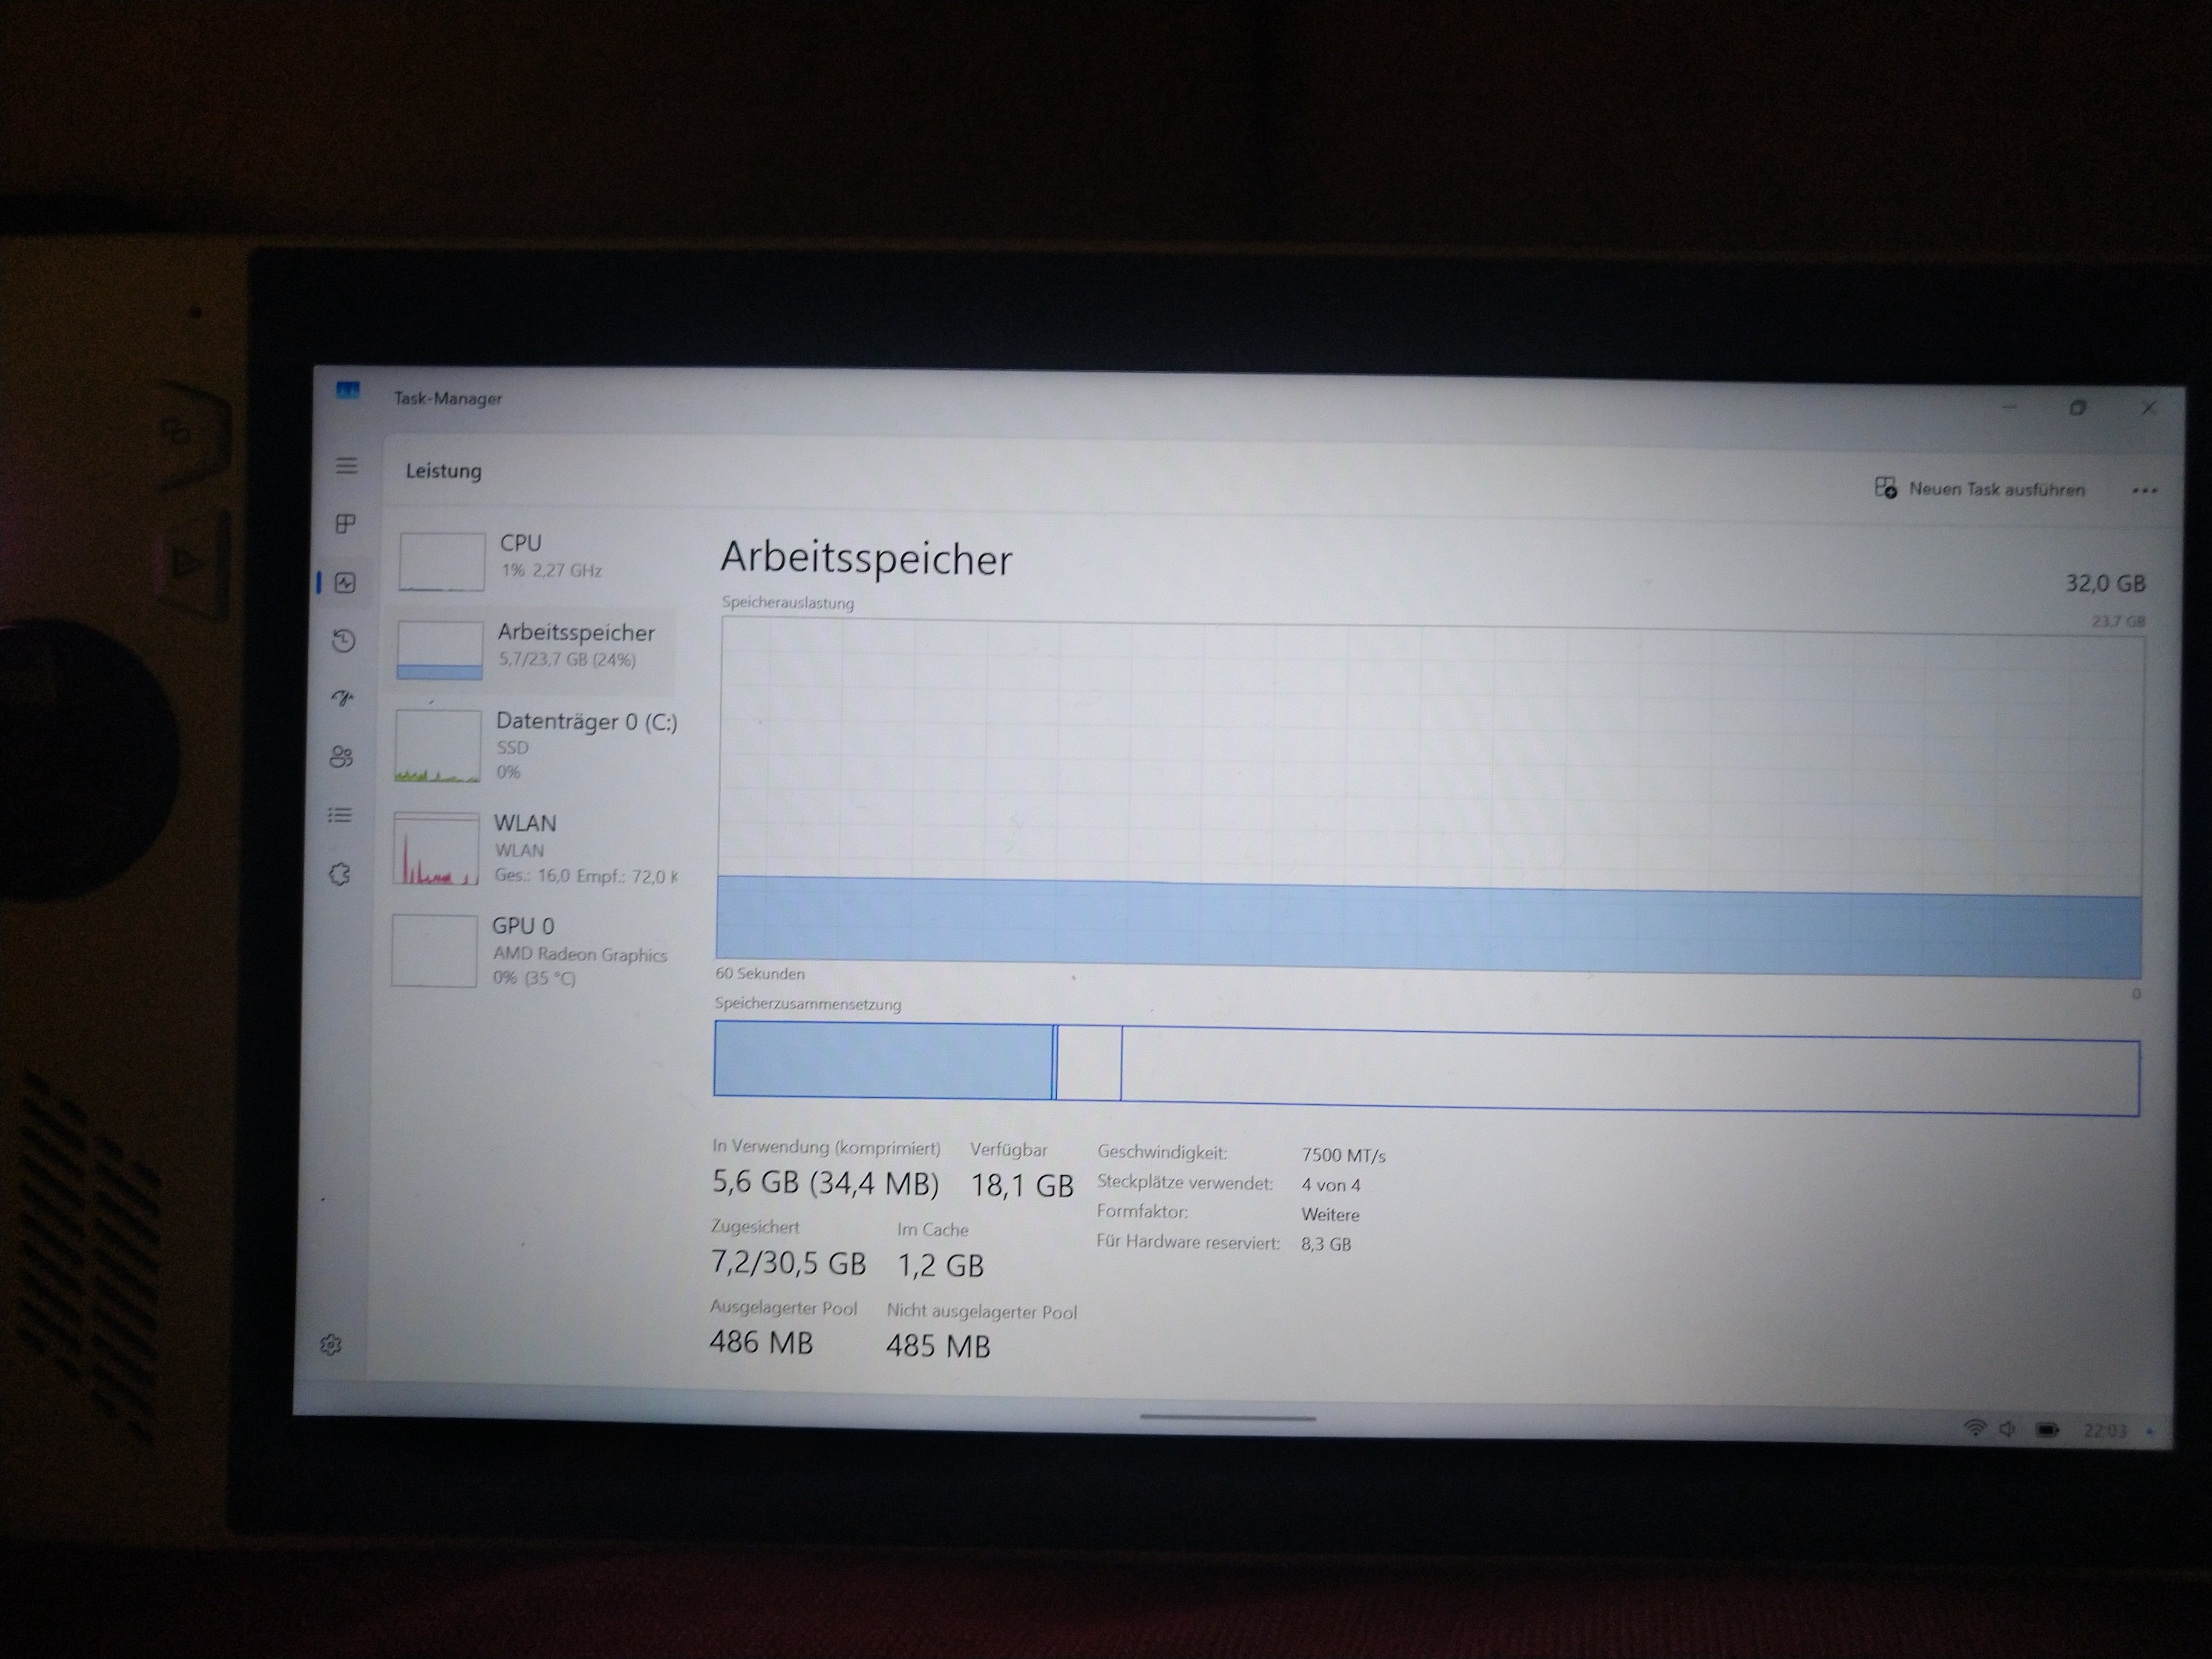
Task: Open the Startup apps page icon
Action: tap(343, 698)
